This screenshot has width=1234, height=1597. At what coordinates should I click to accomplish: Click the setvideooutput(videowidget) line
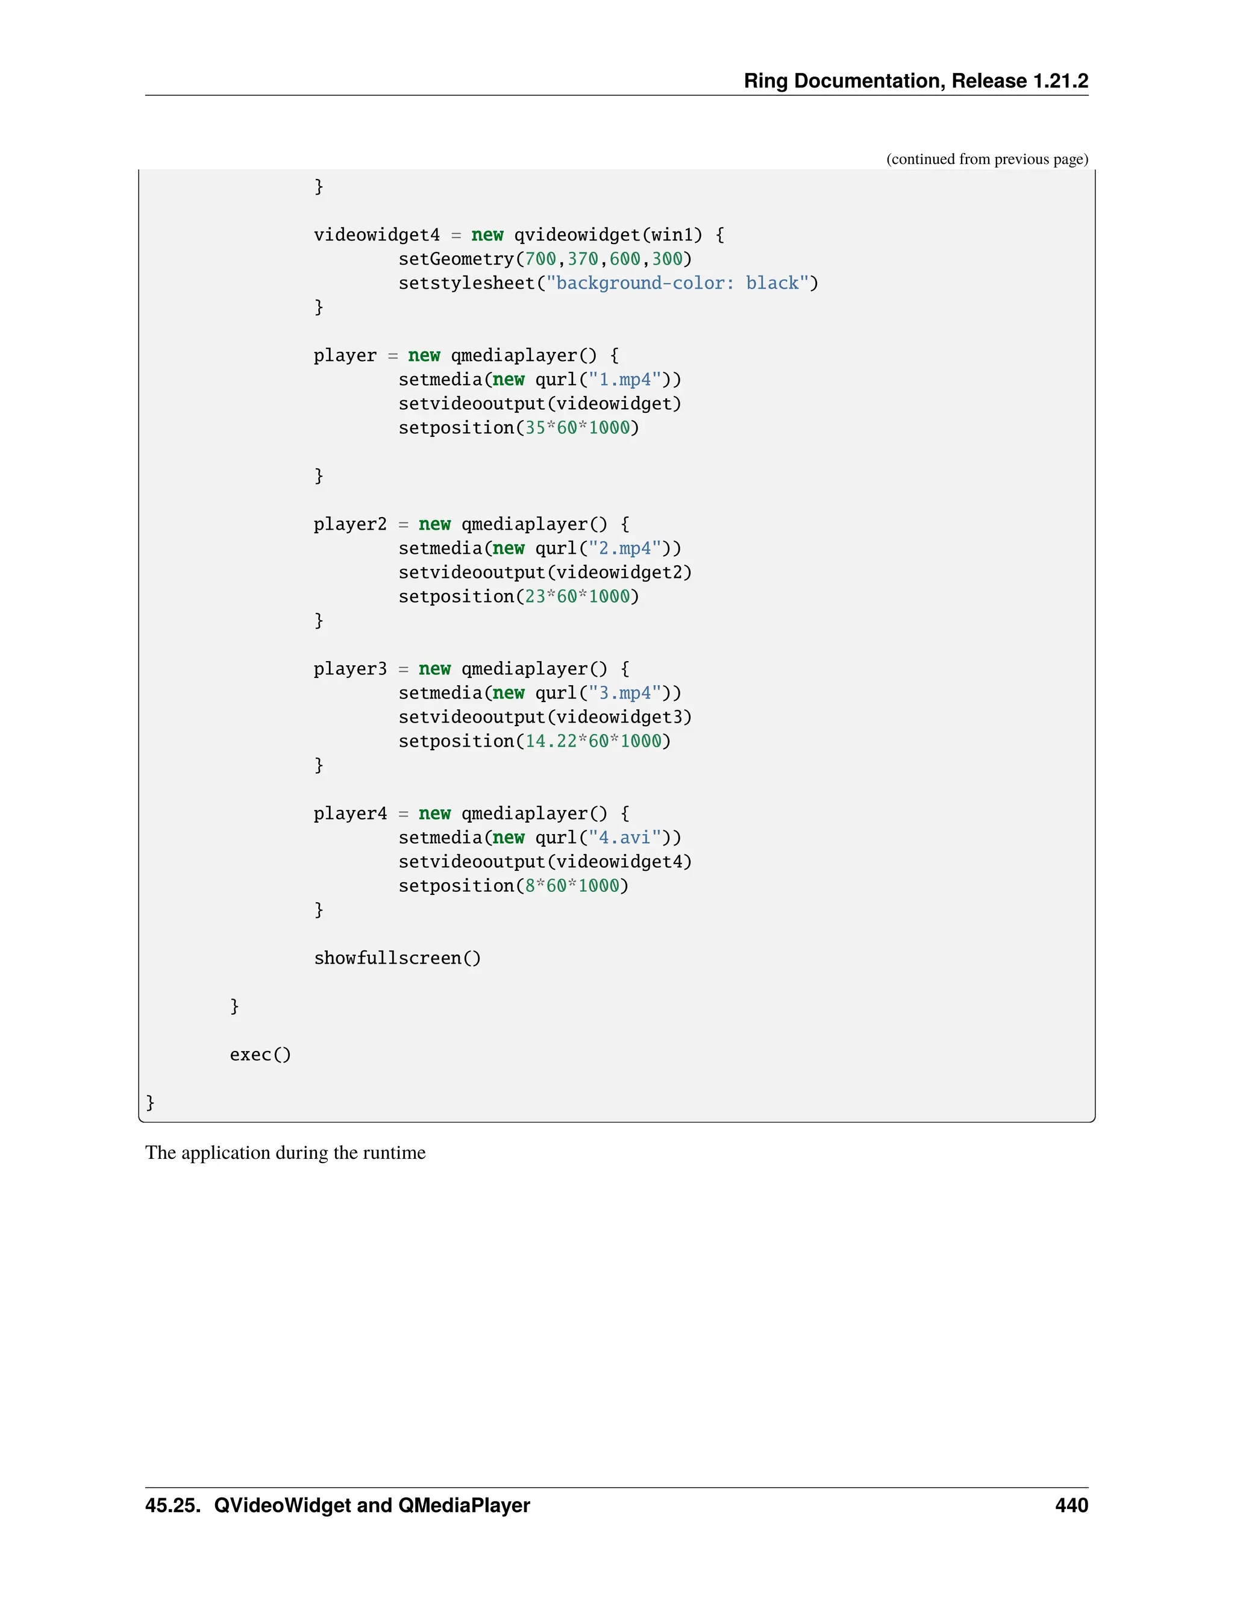(x=539, y=404)
